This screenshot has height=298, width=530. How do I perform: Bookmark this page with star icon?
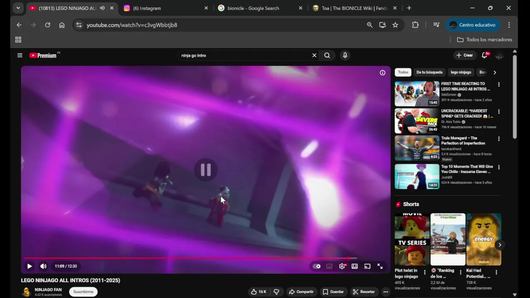(x=395, y=25)
